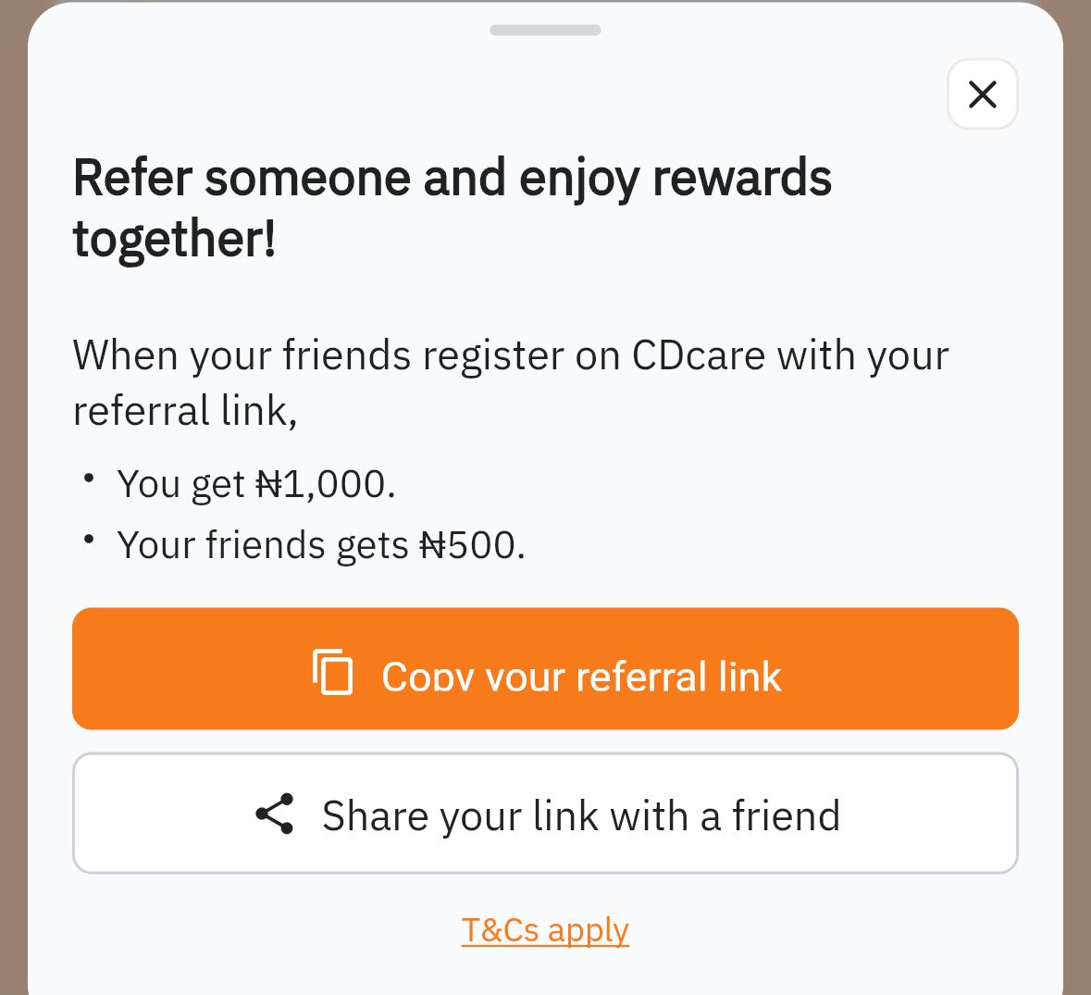Image resolution: width=1091 pixels, height=995 pixels.
Task: Click the Refer someone heading text
Action: (x=452, y=178)
